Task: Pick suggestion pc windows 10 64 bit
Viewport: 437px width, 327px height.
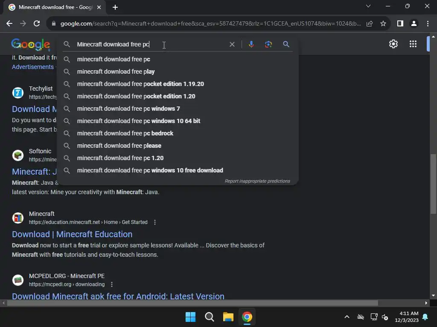Action: (178, 121)
